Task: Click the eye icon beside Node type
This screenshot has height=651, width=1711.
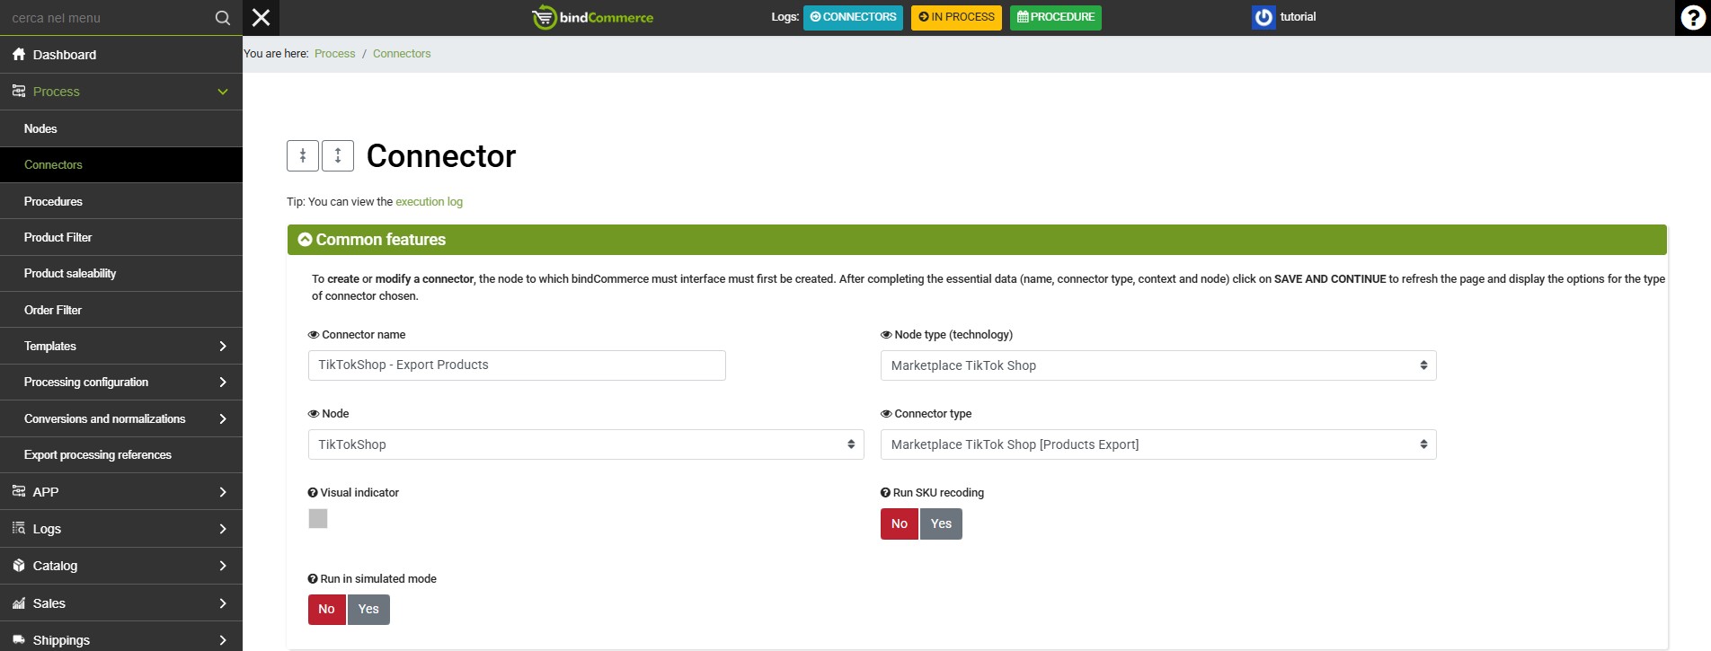Action: (x=886, y=335)
